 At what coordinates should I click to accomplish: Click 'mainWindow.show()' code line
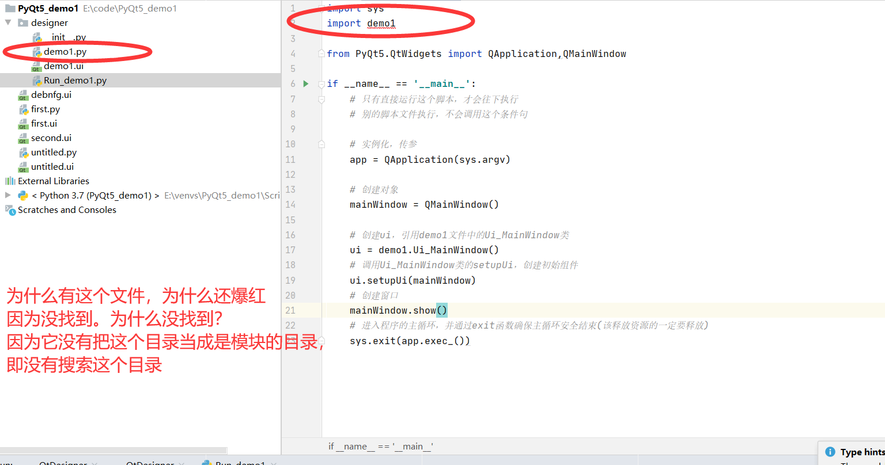point(398,310)
